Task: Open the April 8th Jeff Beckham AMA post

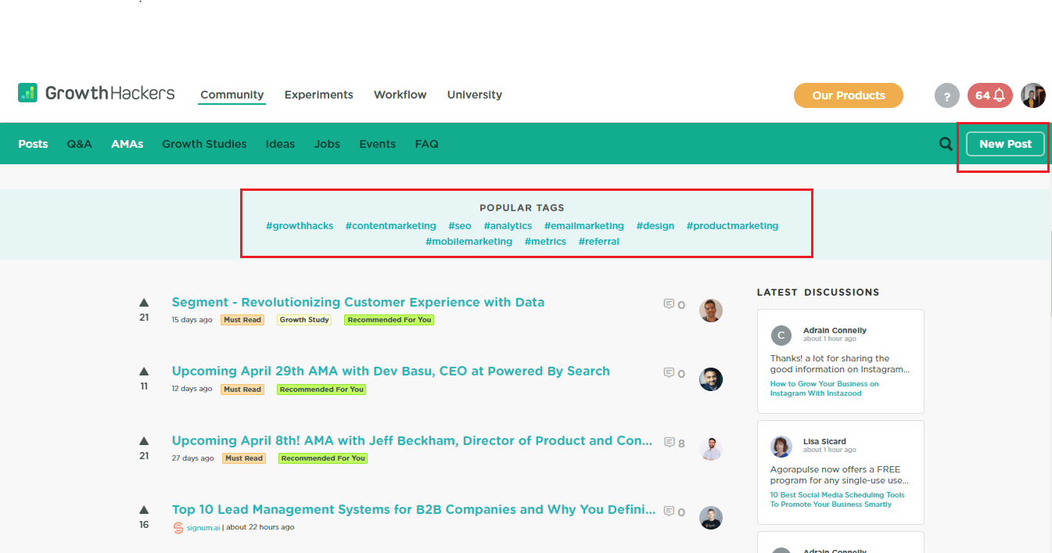Action: pos(412,440)
